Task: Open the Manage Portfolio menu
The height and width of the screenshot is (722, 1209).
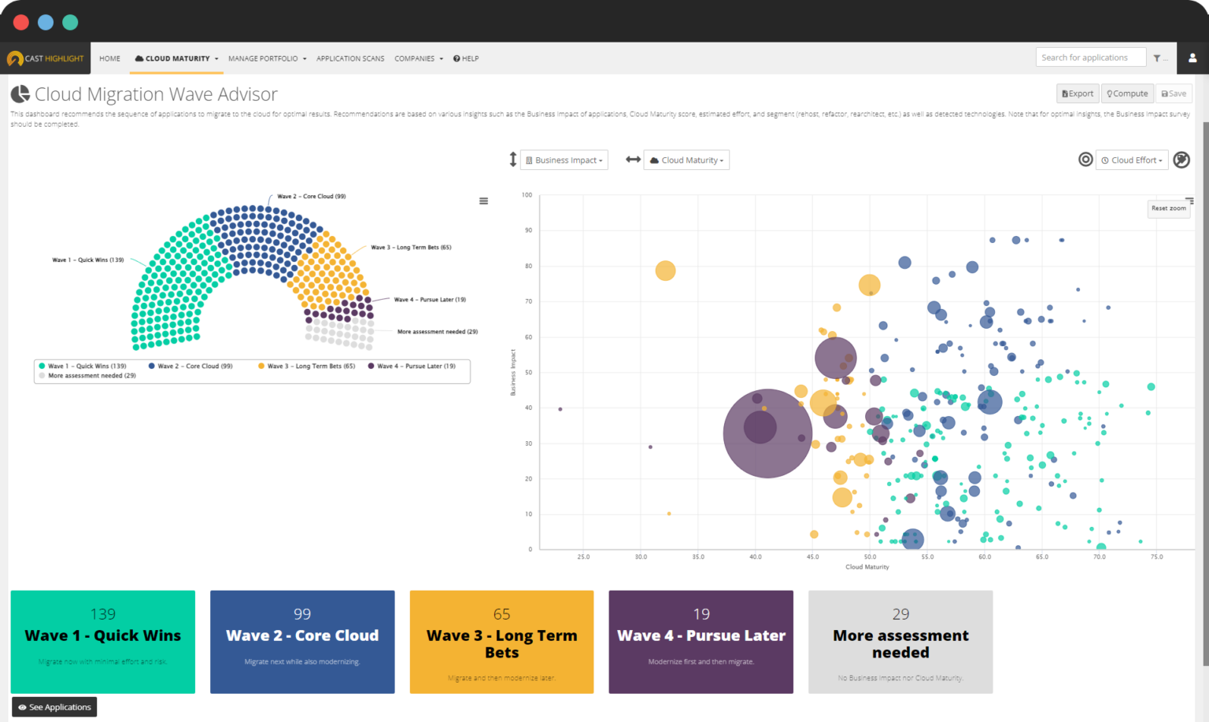Action: 267,58
